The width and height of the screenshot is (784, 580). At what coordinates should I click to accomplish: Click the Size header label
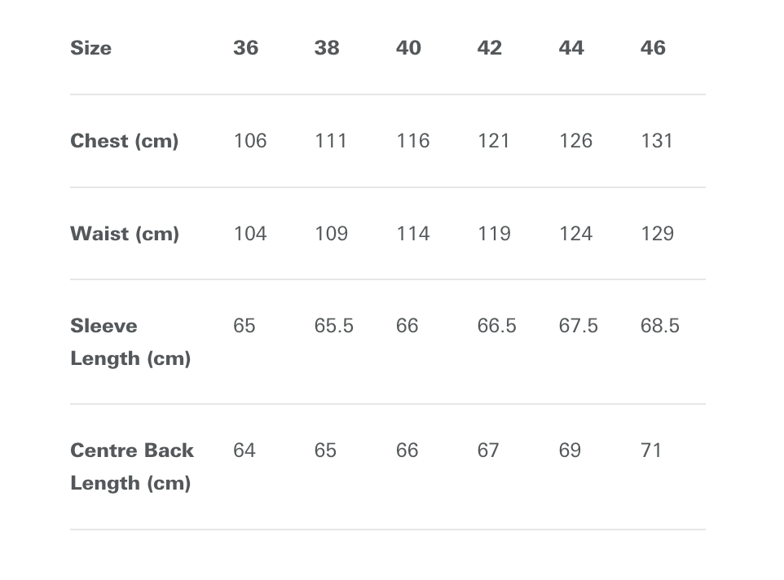[x=91, y=48]
